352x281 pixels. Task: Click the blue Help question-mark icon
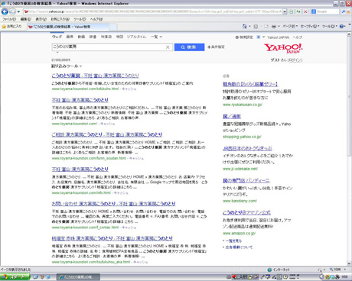[342, 27]
